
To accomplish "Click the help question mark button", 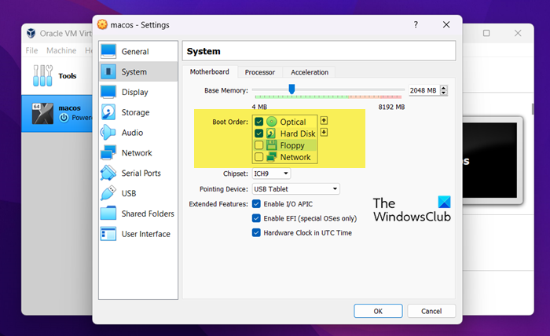I will [416, 24].
